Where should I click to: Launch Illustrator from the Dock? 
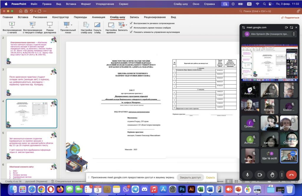coord(191,190)
